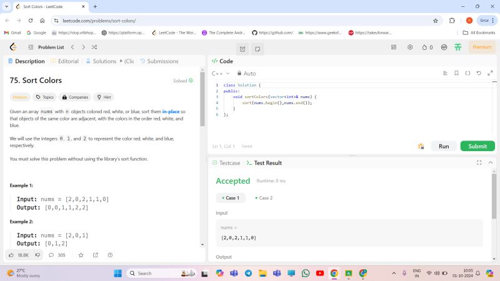Image resolution: width=500 pixels, height=281 pixels.
Task: Maximize the test result panel
Action: point(479,163)
